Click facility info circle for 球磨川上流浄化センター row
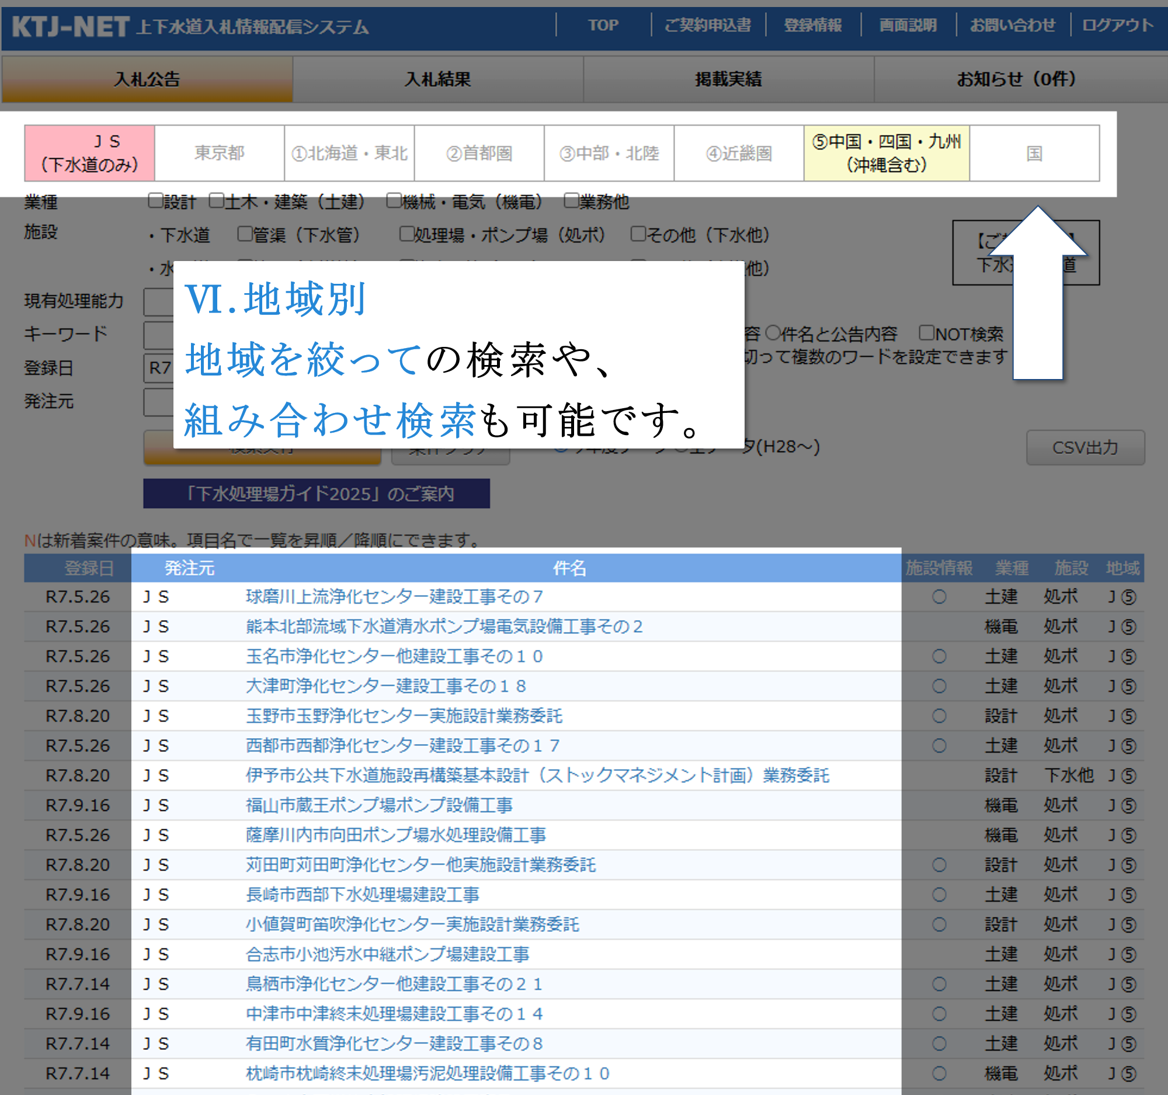1168x1095 pixels. pyautogui.click(x=939, y=597)
